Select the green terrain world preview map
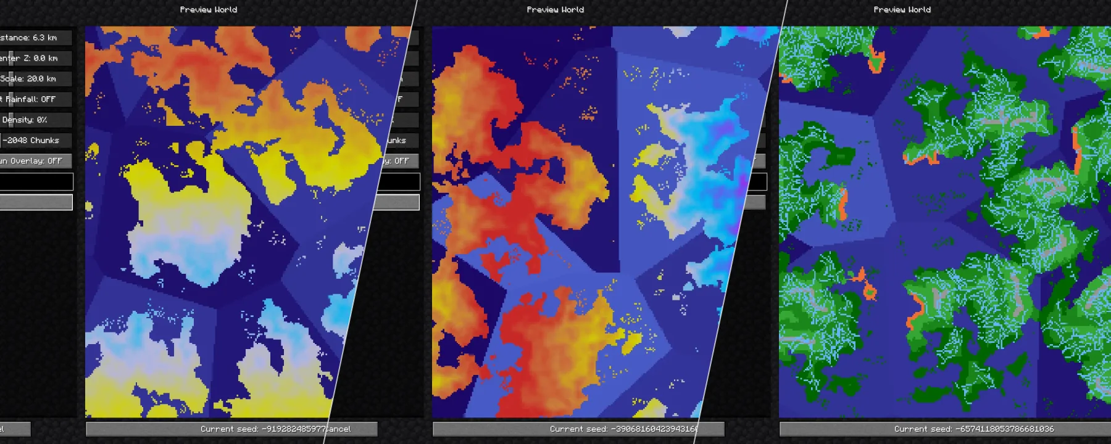This screenshot has height=444, width=1111. (x=945, y=222)
